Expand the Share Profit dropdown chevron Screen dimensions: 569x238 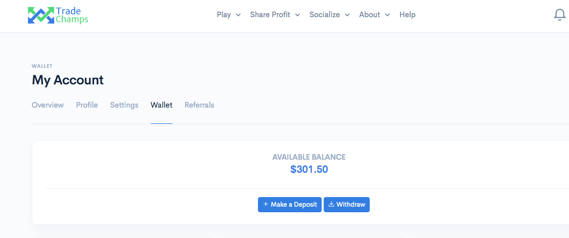coord(297,15)
